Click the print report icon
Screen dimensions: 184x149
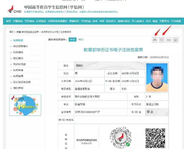point(155,40)
